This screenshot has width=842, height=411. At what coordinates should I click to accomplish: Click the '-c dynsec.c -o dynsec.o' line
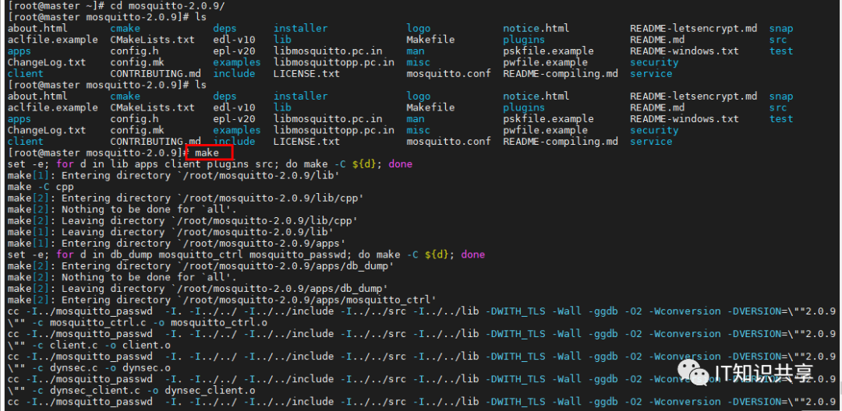click(x=89, y=367)
